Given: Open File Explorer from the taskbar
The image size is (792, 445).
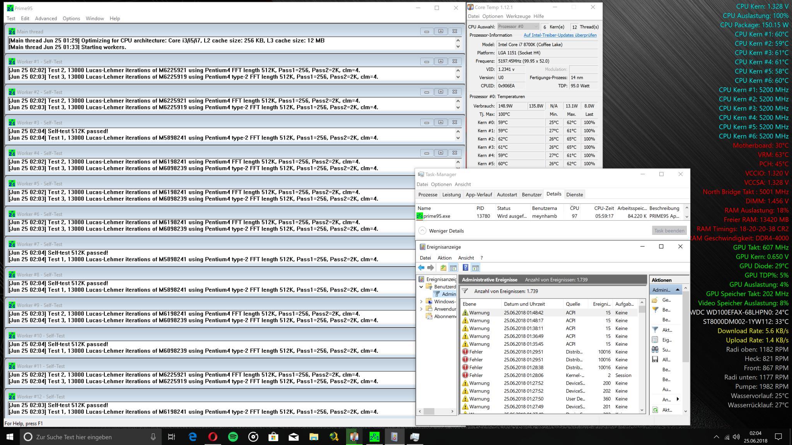Looking at the screenshot, I should (x=314, y=437).
